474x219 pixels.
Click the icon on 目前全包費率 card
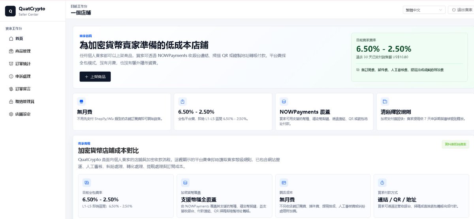click(87, 183)
